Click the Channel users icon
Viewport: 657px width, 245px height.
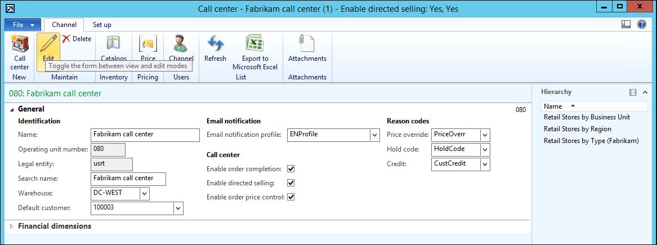coord(181,44)
